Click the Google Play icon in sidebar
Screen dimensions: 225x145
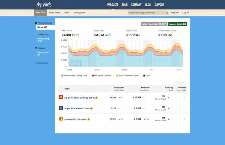(x=36, y=34)
